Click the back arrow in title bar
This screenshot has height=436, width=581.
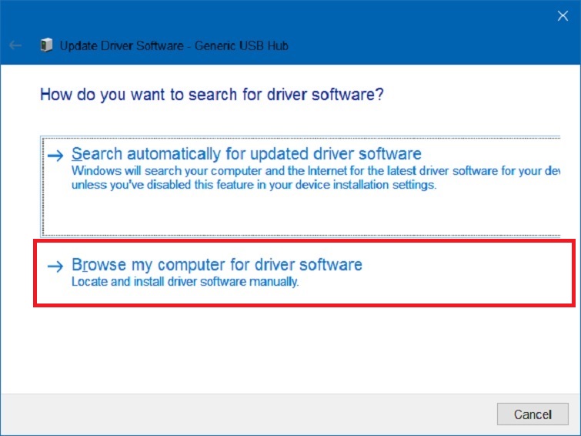point(15,45)
